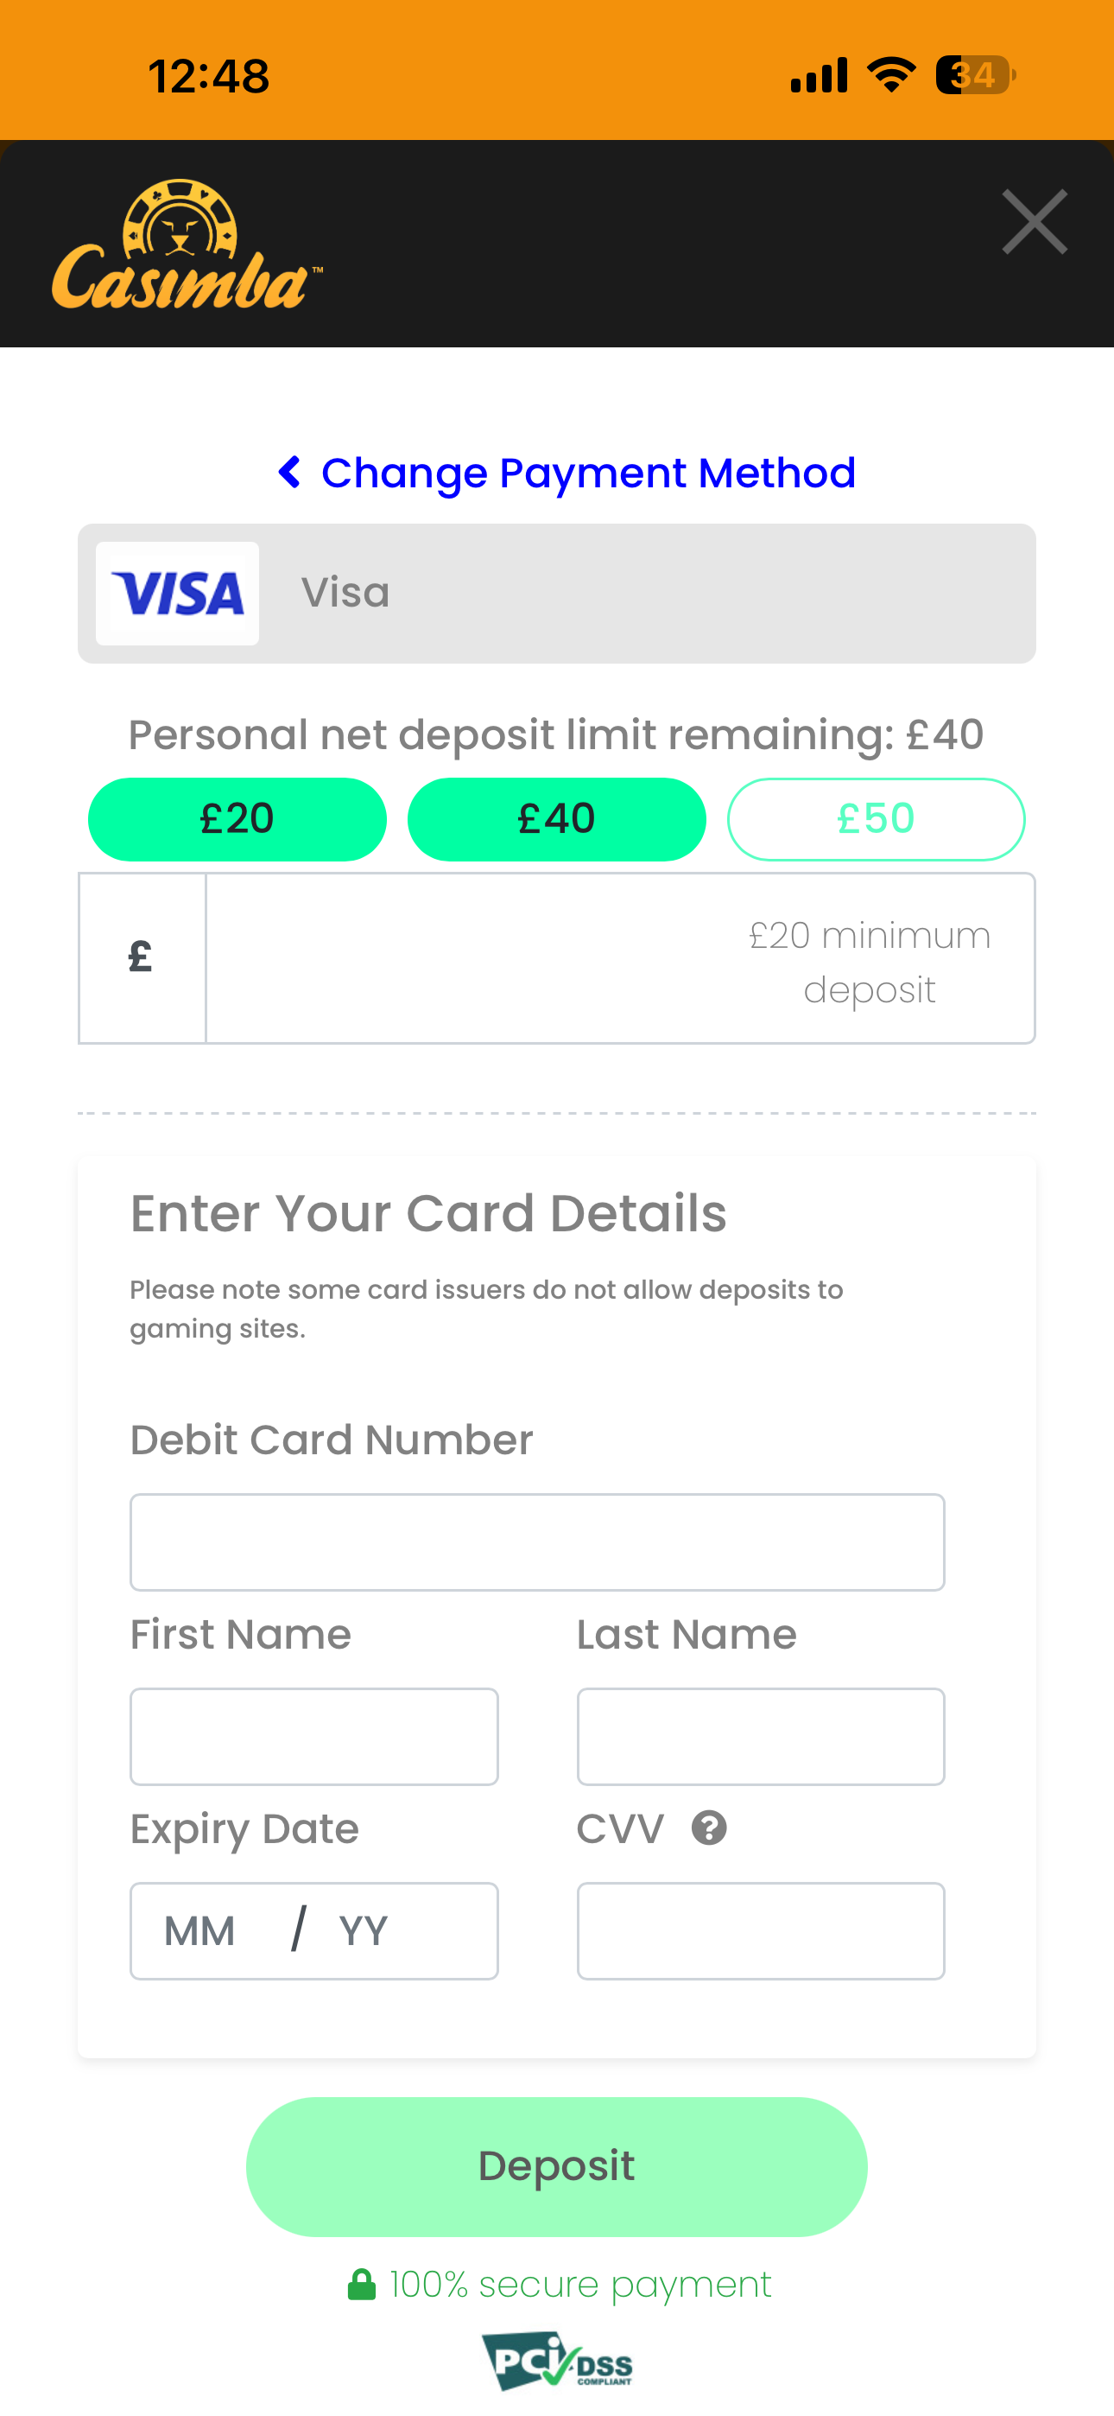This screenshot has width=1114, height=2416.
Task: Click the CVV input field
Action: point(761,1931)
